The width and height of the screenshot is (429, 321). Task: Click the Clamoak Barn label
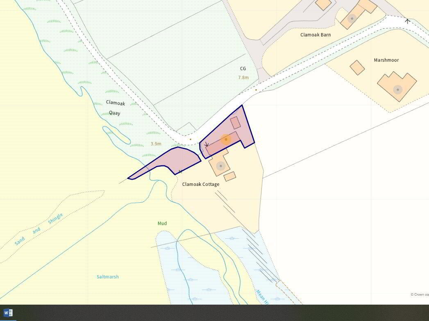point(316,35)
